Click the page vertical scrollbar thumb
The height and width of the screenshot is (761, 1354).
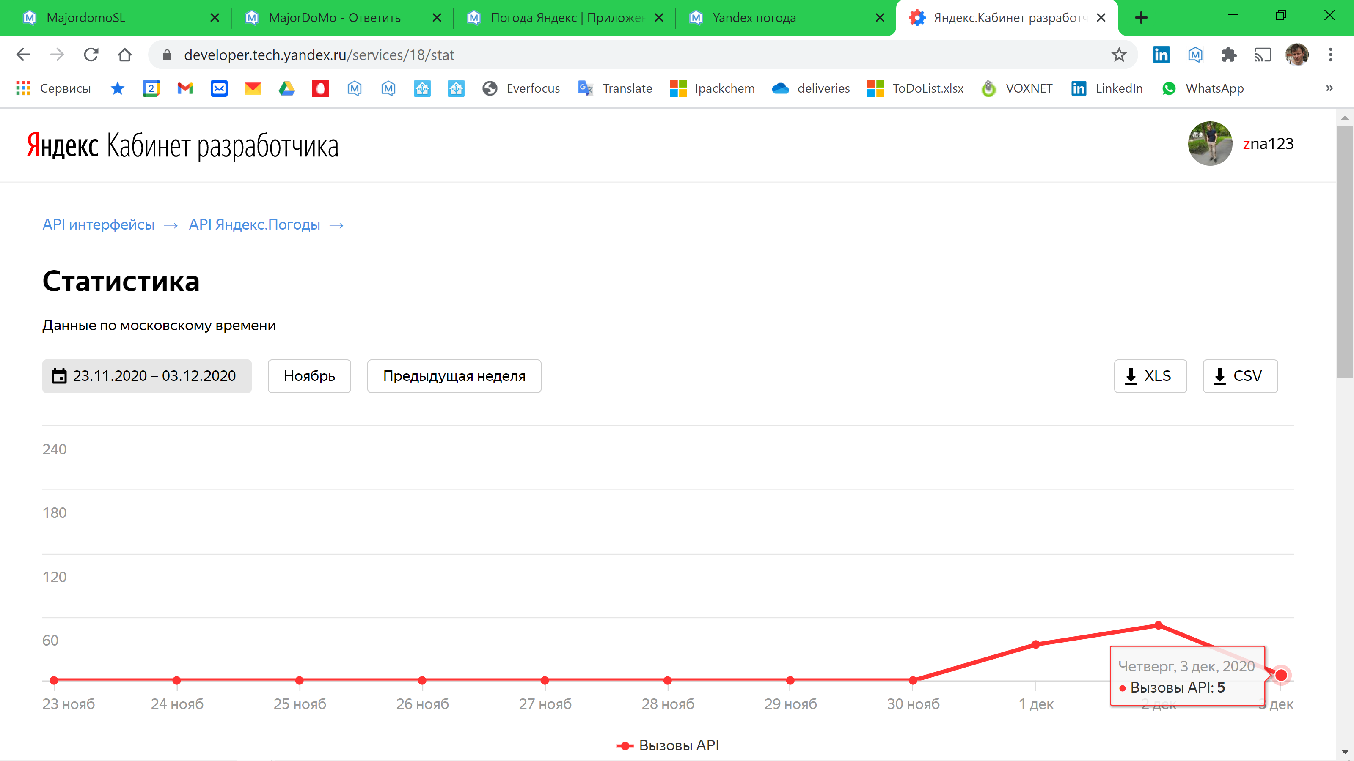coord(1345,252)
